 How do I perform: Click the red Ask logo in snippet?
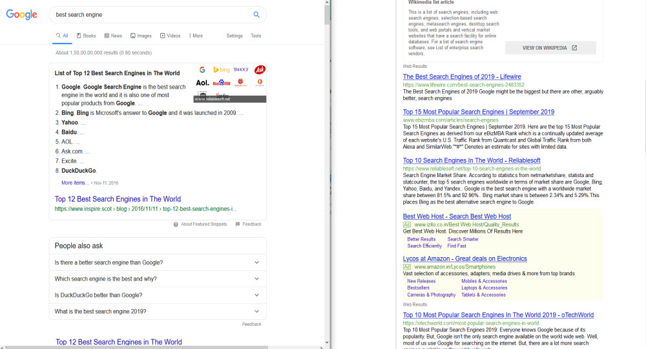tap(260, 70)
